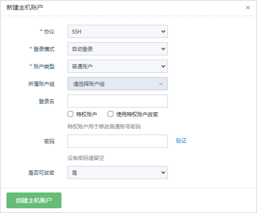Click into the 密码 input box
The image size is (257, 213).
pos(117,141)
